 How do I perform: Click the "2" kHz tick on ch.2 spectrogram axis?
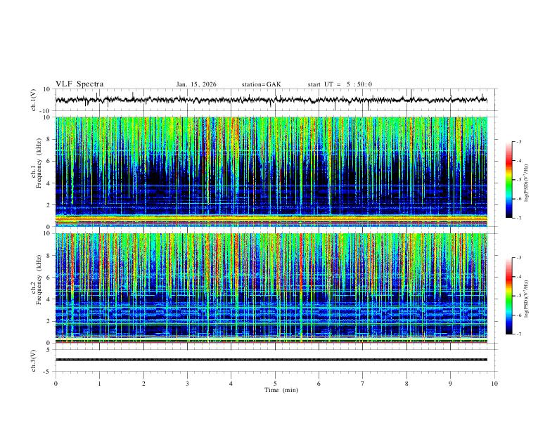(49, 321)
